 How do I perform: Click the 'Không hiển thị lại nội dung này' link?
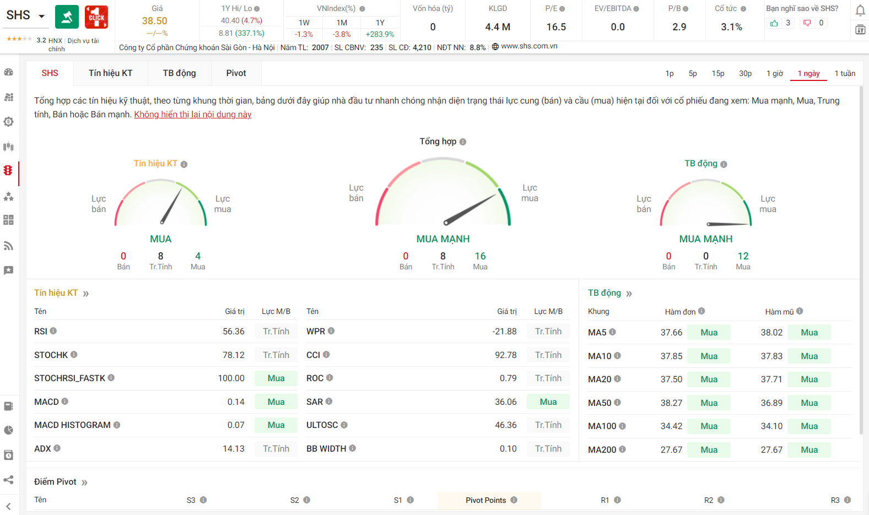(192, 115)
